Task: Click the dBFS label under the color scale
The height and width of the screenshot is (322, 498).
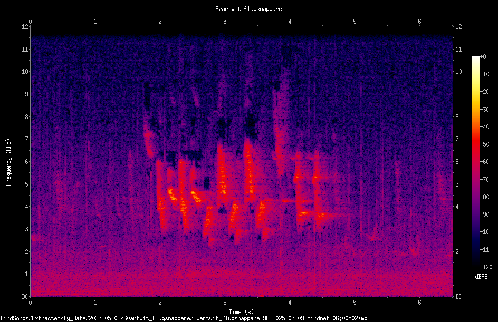Action: point(481,277)
